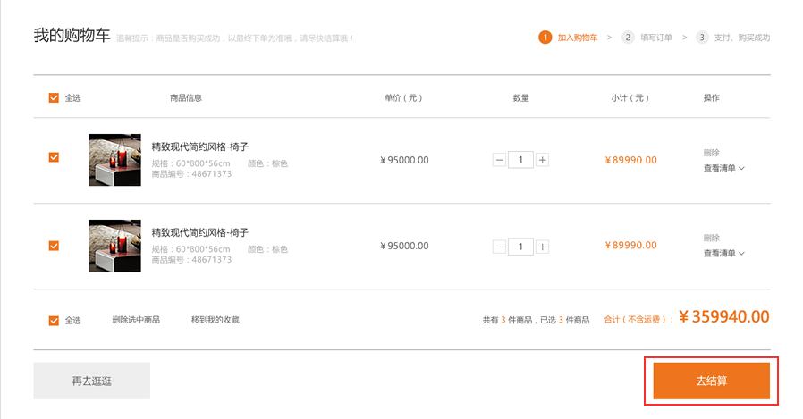
Task: Click the plus icon for the first chair
Action: pos(542,160)
